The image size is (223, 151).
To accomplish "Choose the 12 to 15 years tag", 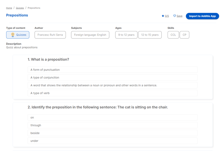I will [x=150, y=35].
